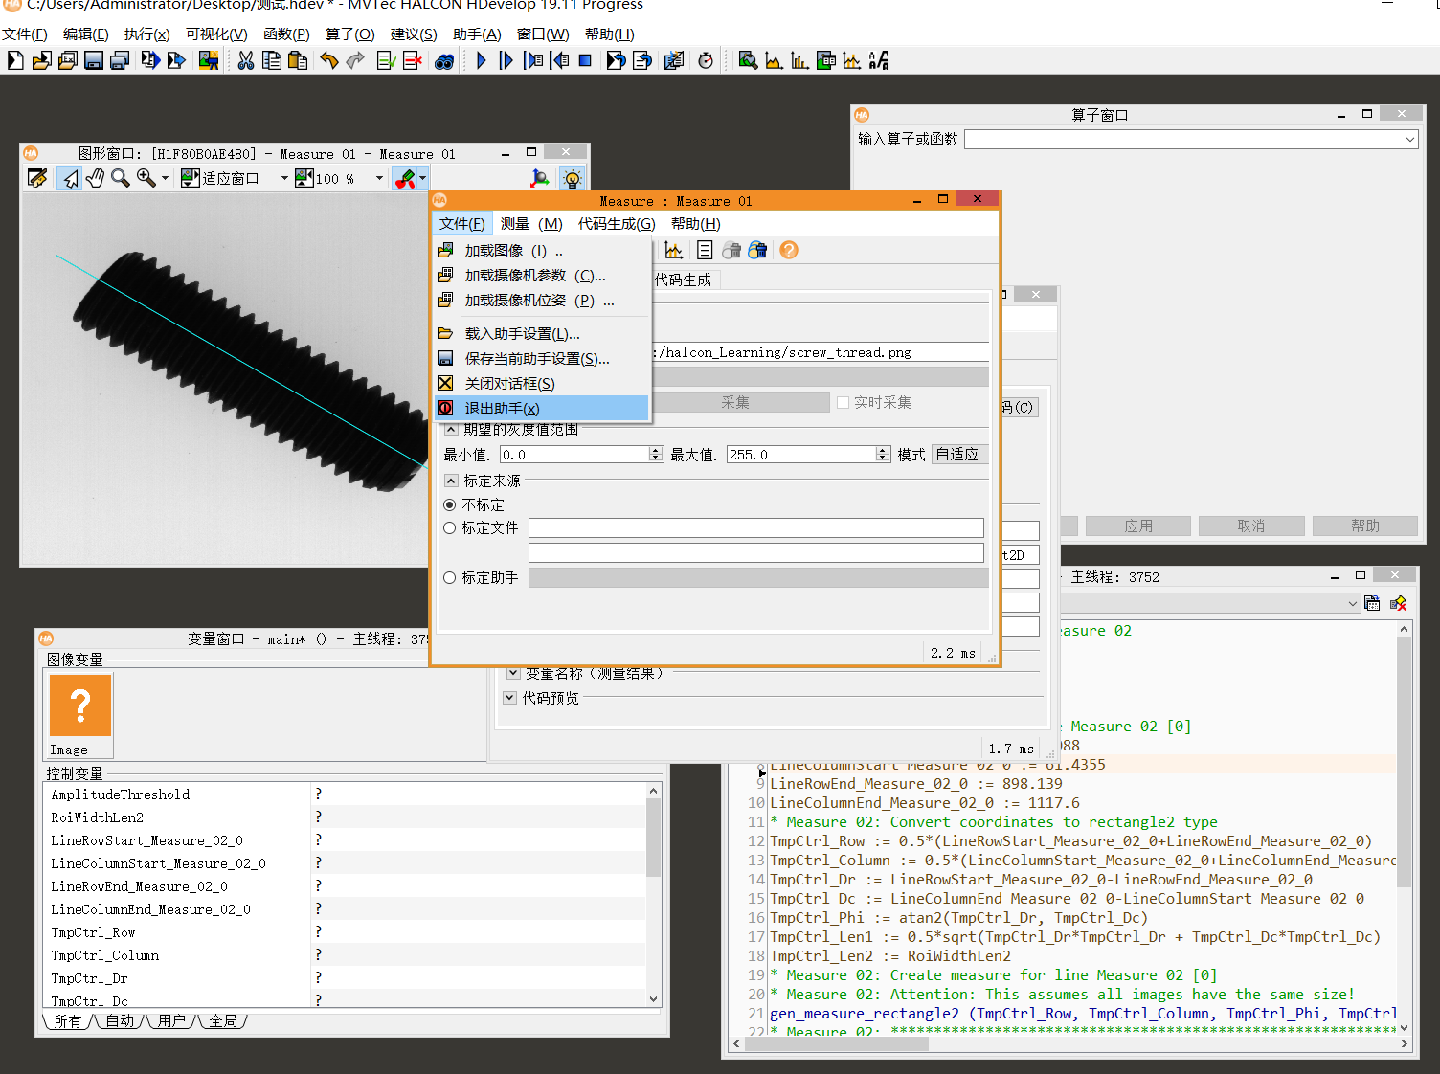Select the 标定助手 radio button
This screenshot has width=1440, height=1074.
pyautogui.click(x=449, y=577)
